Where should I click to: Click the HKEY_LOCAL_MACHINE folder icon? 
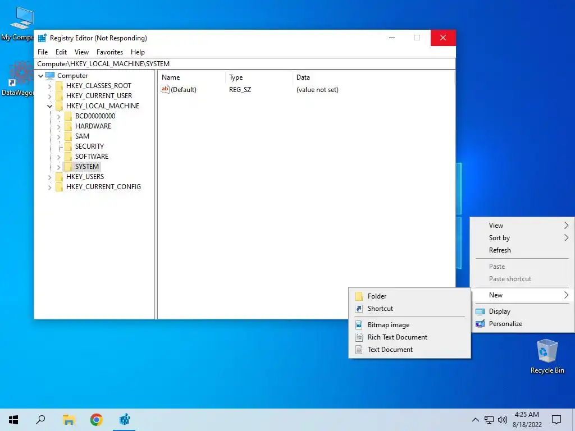click(x=59, y=106)
